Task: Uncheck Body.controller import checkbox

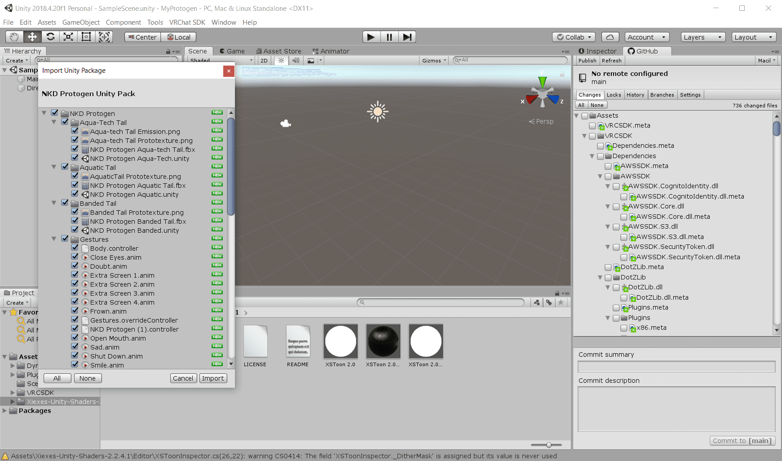Action: [75, 248]
